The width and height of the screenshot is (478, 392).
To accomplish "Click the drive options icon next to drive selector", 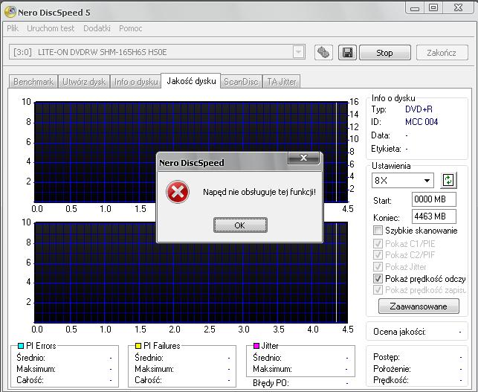I will (323, 53).
